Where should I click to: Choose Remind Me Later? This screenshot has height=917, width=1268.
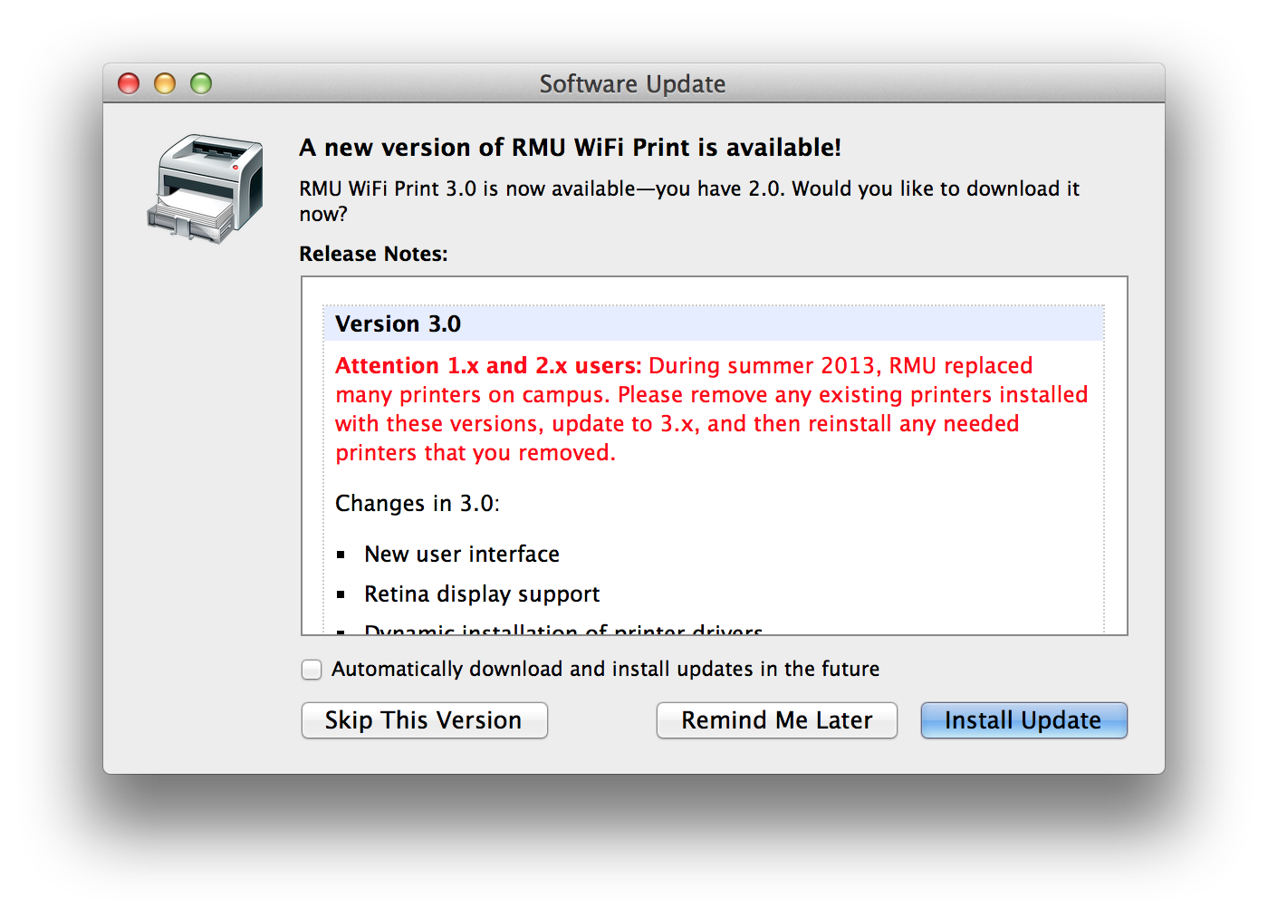click(776, 720)
